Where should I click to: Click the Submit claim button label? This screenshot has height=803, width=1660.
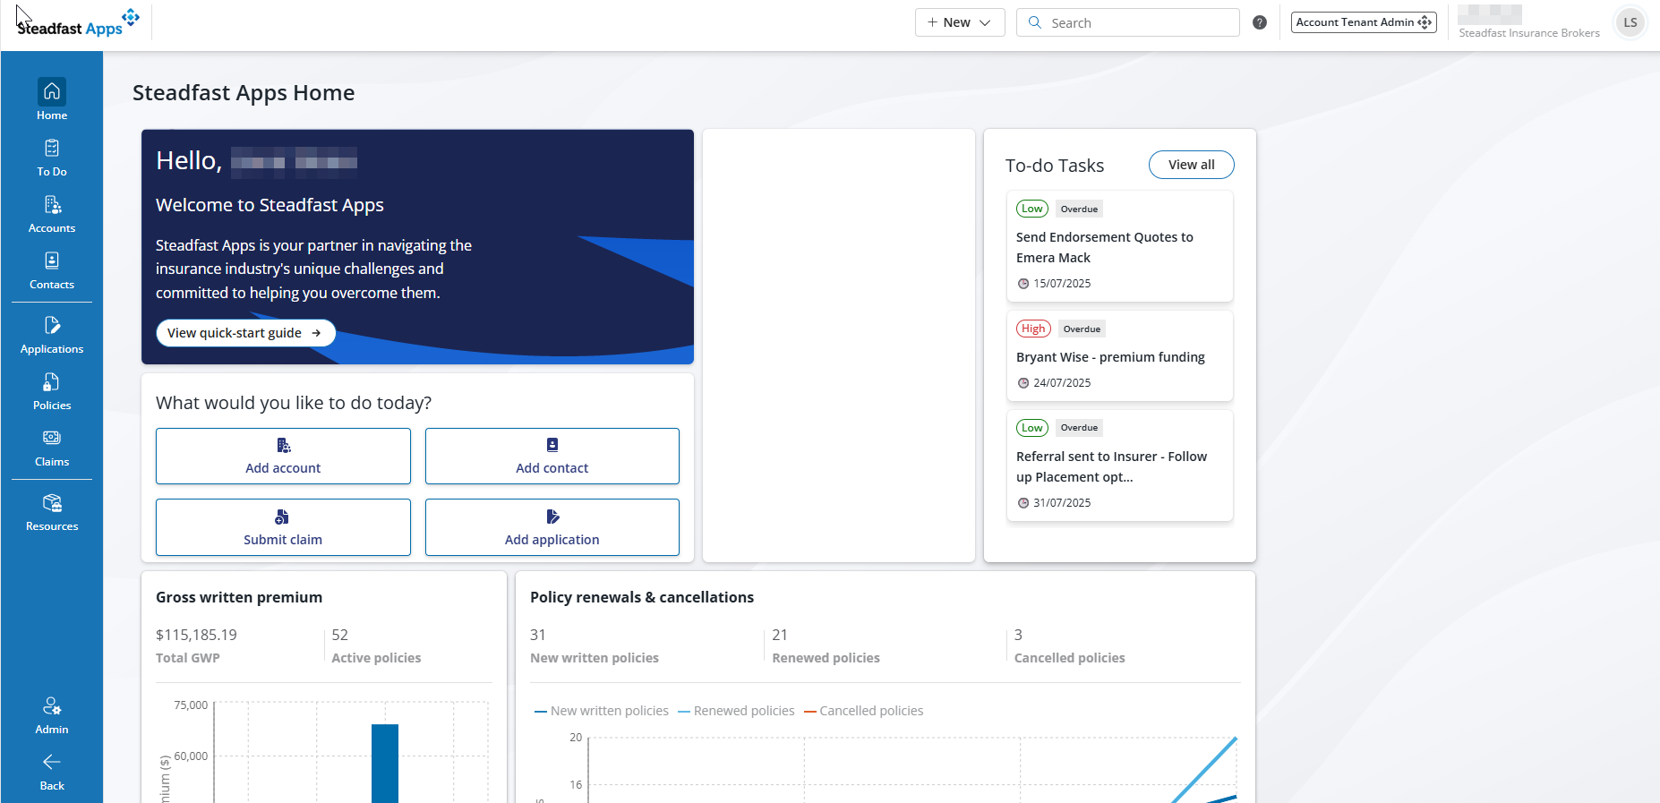pyautogui.click(x=283, y=540)
